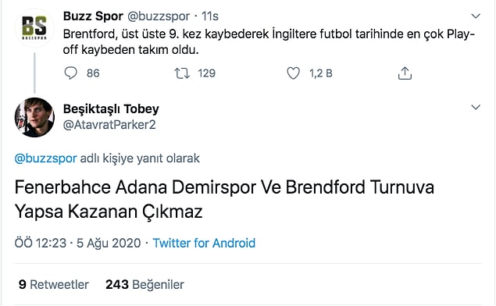Open Buzz Spor BS logo avatar
The image size is (496, 306).
pos(34,28)
